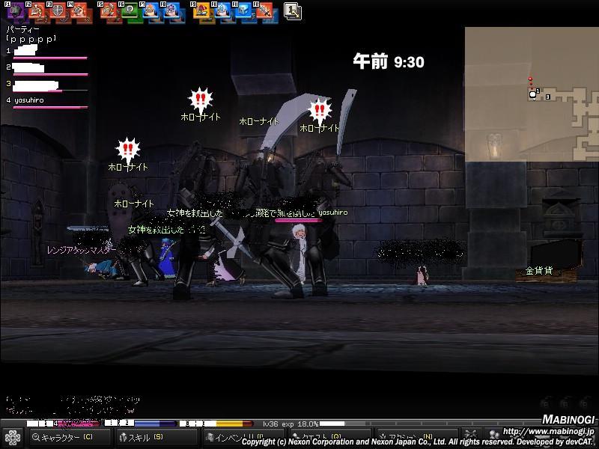This screenshot has width=599, height=449.
Task: Activate the F9 yellow skill hotkey
Action: (201, 10)
